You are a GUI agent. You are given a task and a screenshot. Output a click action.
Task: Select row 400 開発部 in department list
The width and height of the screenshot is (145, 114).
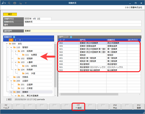point(100,55)
